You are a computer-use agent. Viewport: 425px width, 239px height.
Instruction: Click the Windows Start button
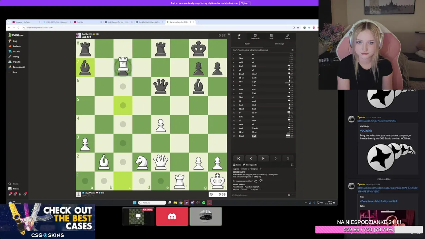(135, 202)
